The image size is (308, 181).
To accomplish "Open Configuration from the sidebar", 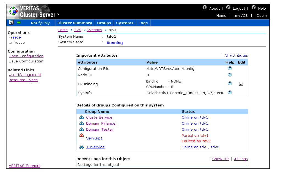I will pyautogui.click(x=26, y=56).
